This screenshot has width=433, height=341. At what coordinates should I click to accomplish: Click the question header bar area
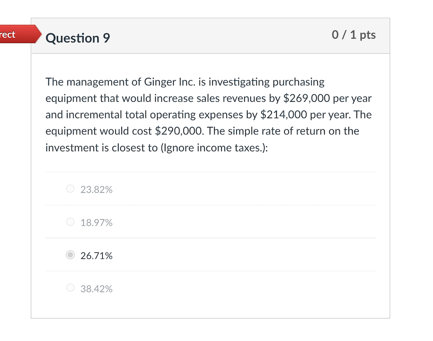coord(219,36)
